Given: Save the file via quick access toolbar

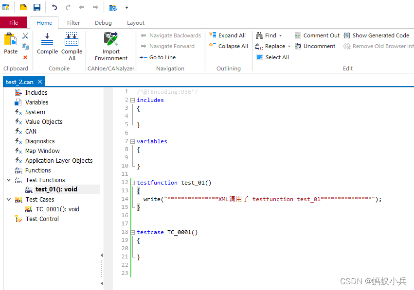Looking at the screenshot, I should click(36, 7).
